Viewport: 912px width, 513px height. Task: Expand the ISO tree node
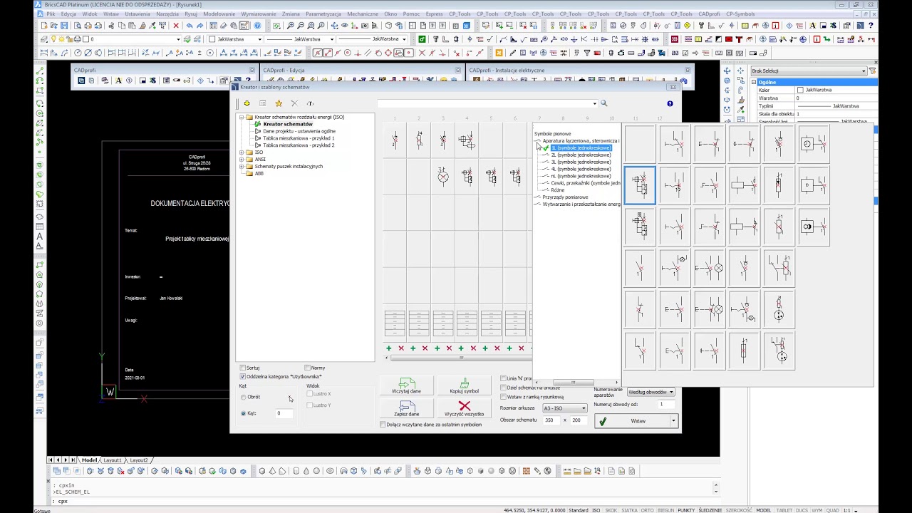[x=242, y=152]
